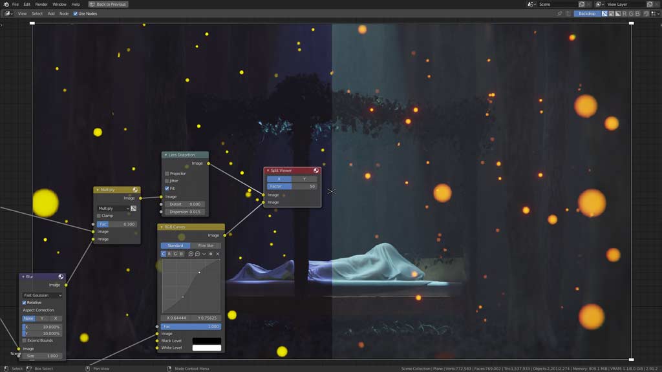This screenshot has height=372, width=662.
Task: Toggle the pin node tree icon
Action: pos(560,14)
